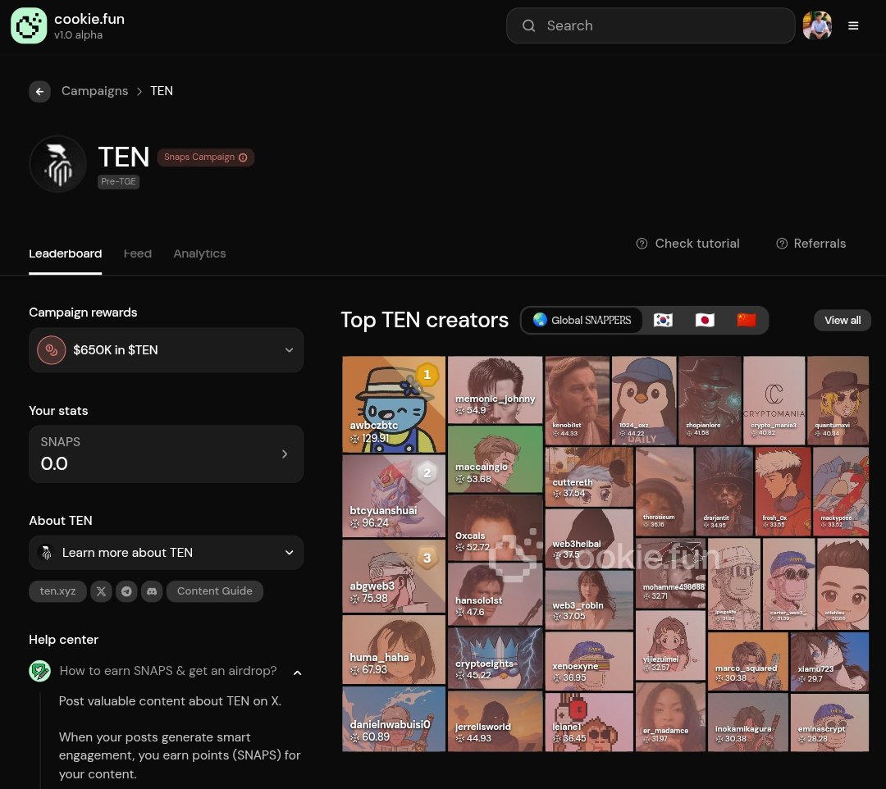Open kenobi1st creator tile

coord(578,400)
